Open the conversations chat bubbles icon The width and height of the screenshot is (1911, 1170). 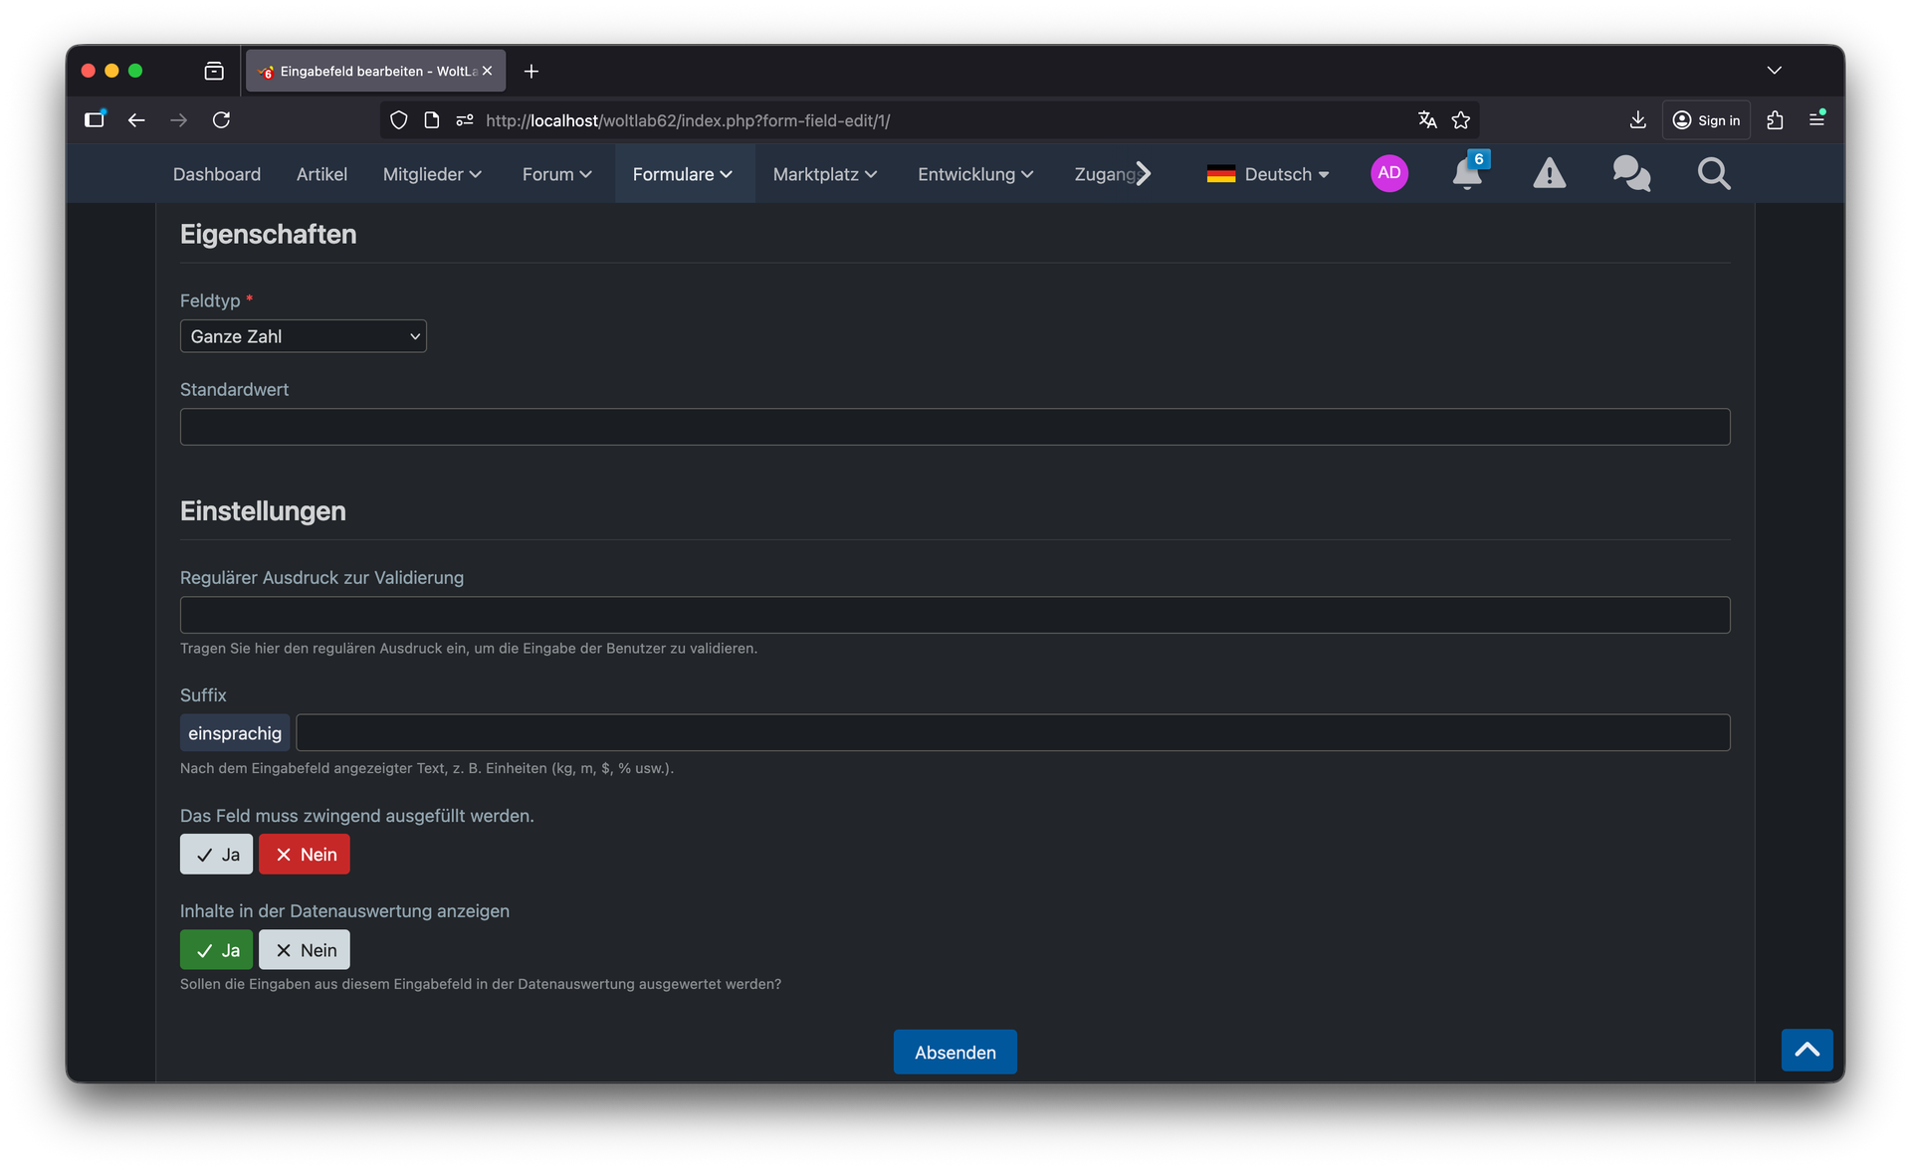tap(1630, 174)
